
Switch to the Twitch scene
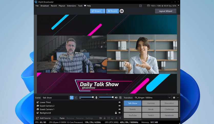click(151, 115)
